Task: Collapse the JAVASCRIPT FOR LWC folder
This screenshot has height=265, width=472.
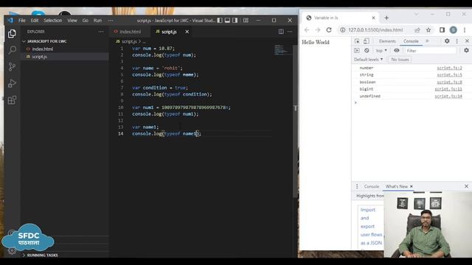Action: pos(46,41)
